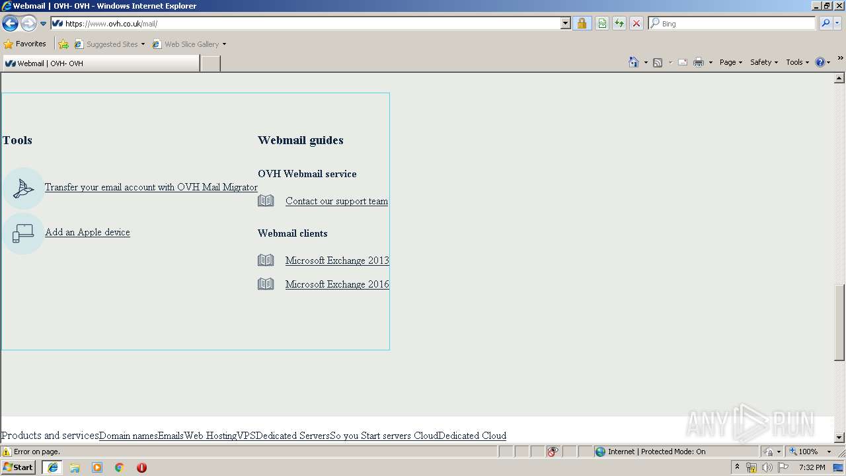Open the Favorites star button

click(x=25, y=44)
